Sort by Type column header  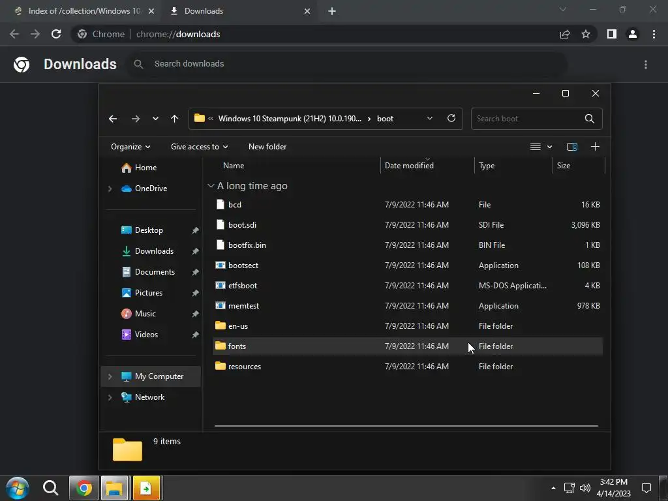pos(487,166)
